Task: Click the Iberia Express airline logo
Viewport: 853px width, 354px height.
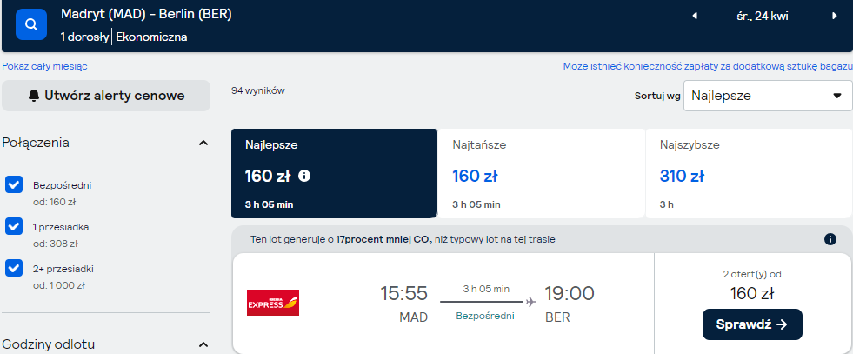Action: (x=273, y=303)
